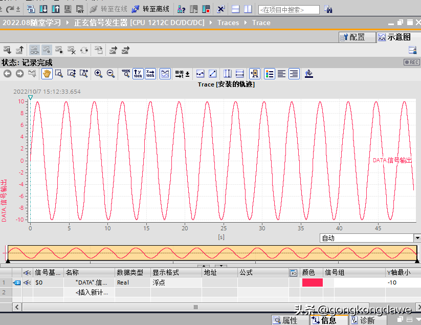Select the hand pan tool

pyautogui.click(x=47, y=74)
